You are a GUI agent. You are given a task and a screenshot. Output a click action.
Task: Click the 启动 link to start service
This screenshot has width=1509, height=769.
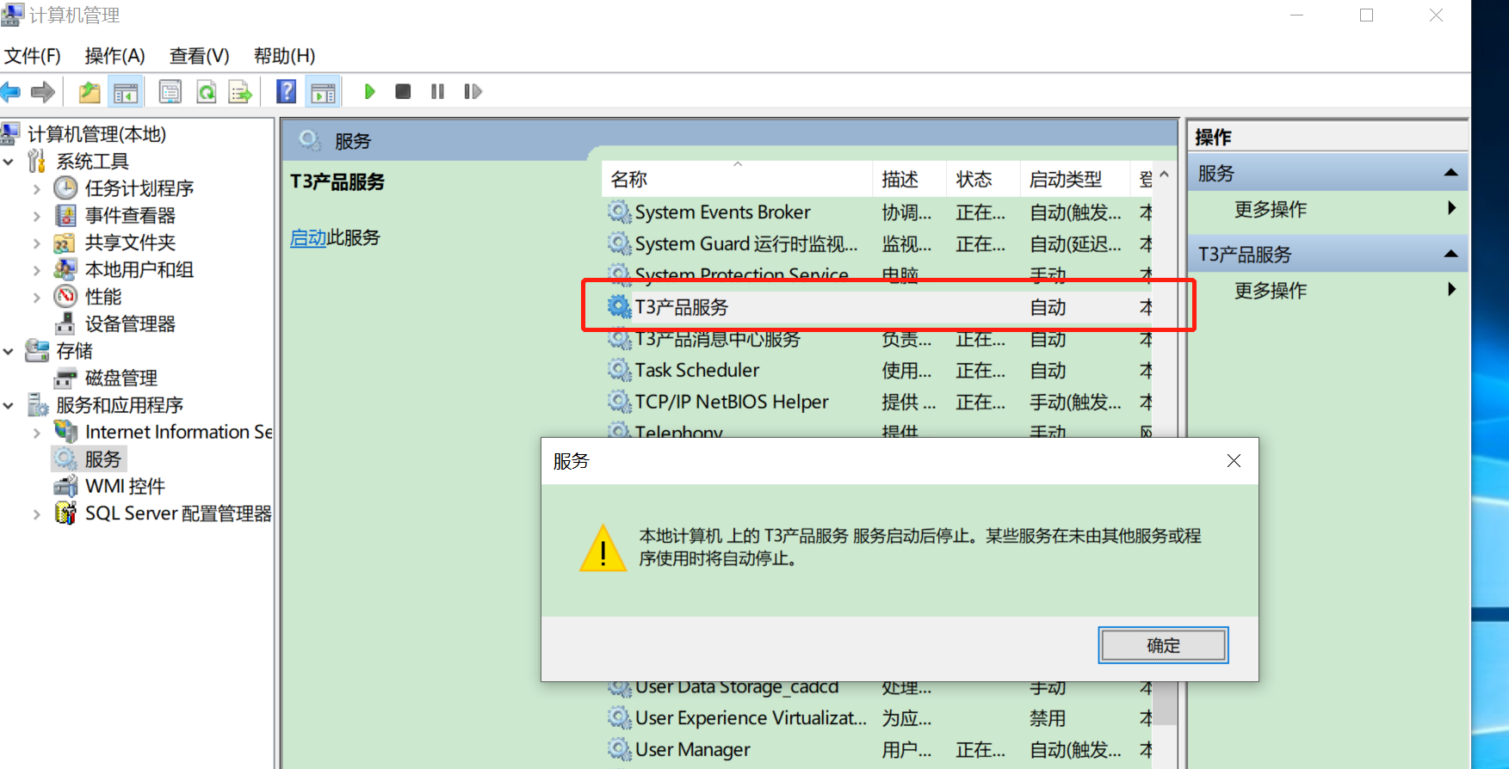(x=308, y=237)
